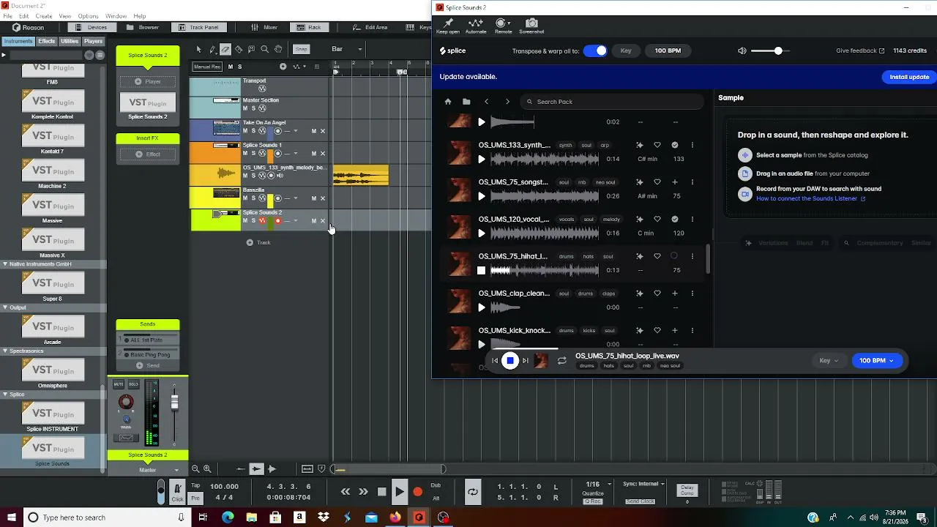This screenshot has width=937, height=527.
Task: Select the arrow selection tool in Reason
Action: pyautogui.click(x=198, y=49)
